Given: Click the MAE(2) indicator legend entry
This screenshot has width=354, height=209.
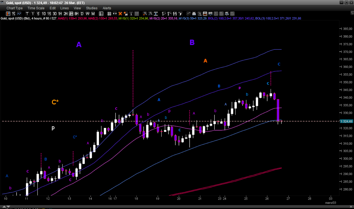Looking at the screenshot, I should [x=102, y=19].
